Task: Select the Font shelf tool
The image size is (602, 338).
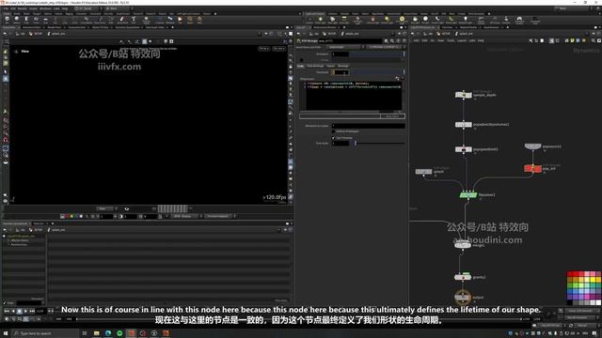Action: tap(134, 20)
